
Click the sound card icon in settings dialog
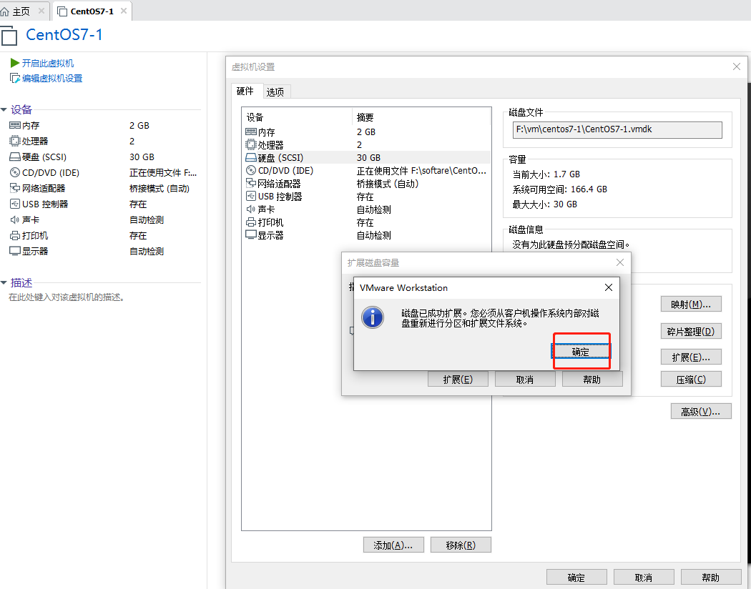tap(251, 209)
